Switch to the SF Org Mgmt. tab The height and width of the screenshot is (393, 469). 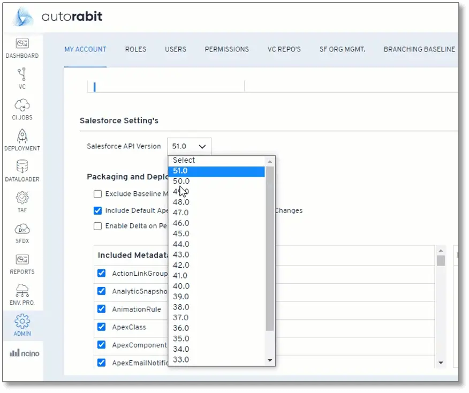point(343,49)
